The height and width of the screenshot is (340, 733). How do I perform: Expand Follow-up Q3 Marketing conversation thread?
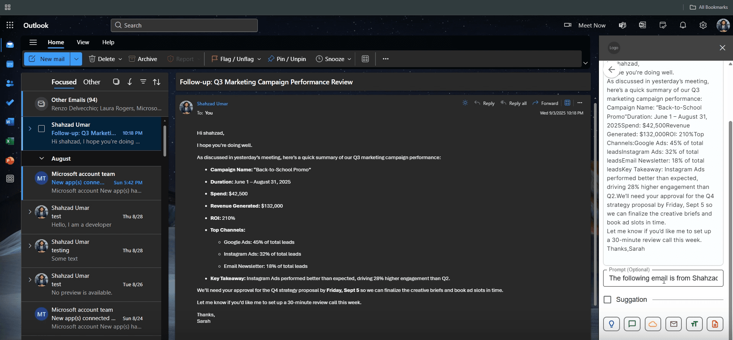(x=30, y=129)
